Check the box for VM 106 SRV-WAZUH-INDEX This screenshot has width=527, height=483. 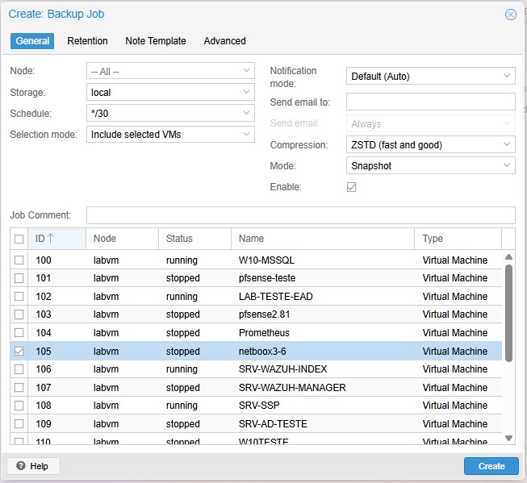coord(19,369)
